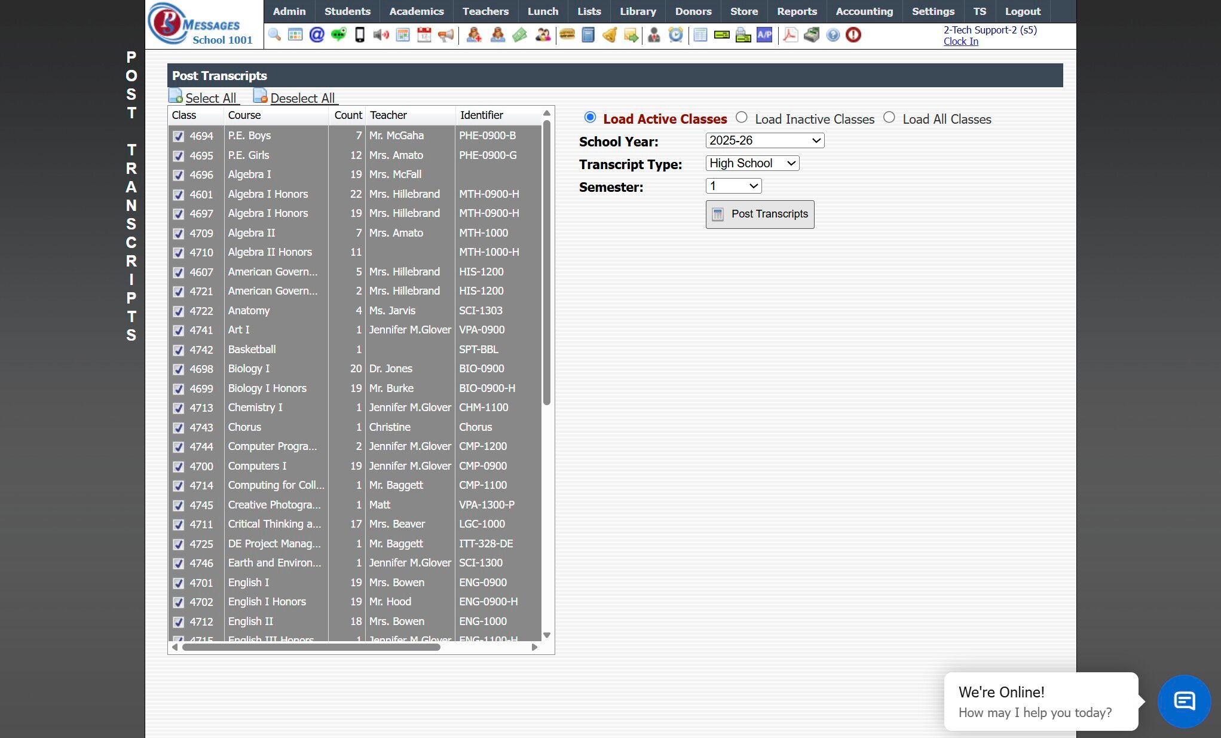This screenshot has width=1221, height=738.
Task: Open the Academics menu
Action: pos(416,11)
